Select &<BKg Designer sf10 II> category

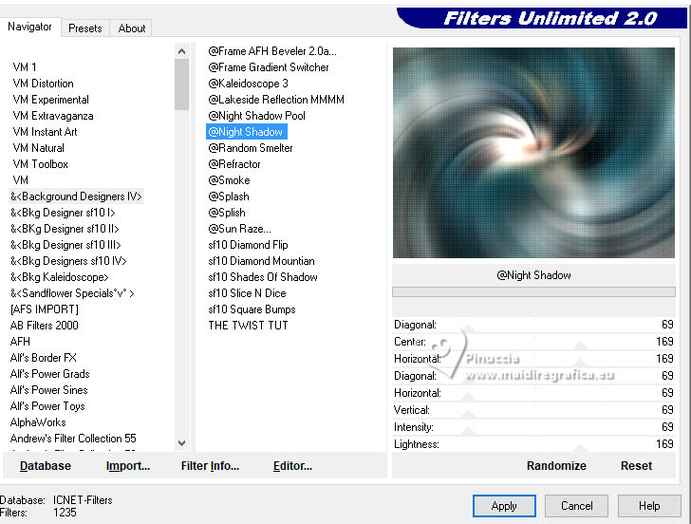[65, 229]
